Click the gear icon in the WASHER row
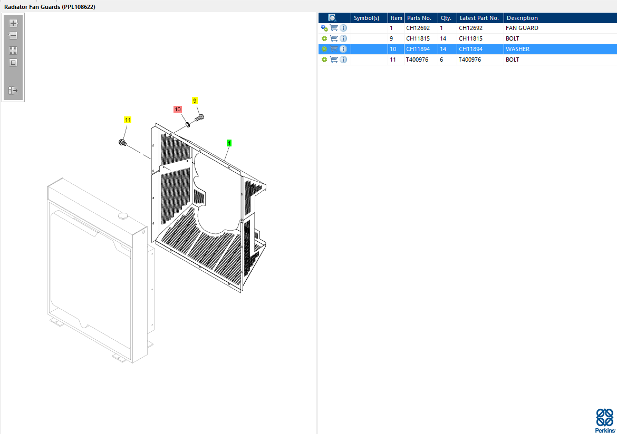The height and width of the screenshot is (434, 617). coord(324,49)
